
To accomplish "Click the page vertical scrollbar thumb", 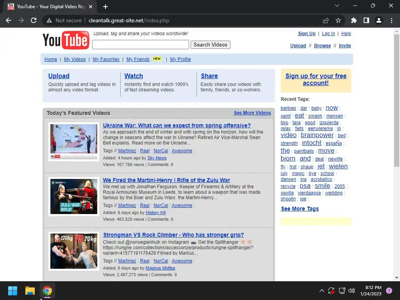I will [396, 101].
